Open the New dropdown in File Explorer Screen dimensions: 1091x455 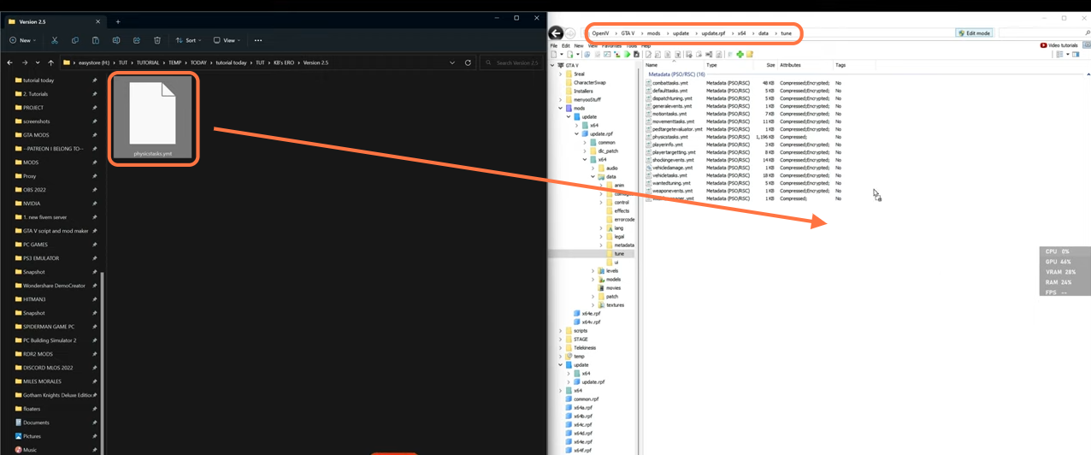[21, 40]
